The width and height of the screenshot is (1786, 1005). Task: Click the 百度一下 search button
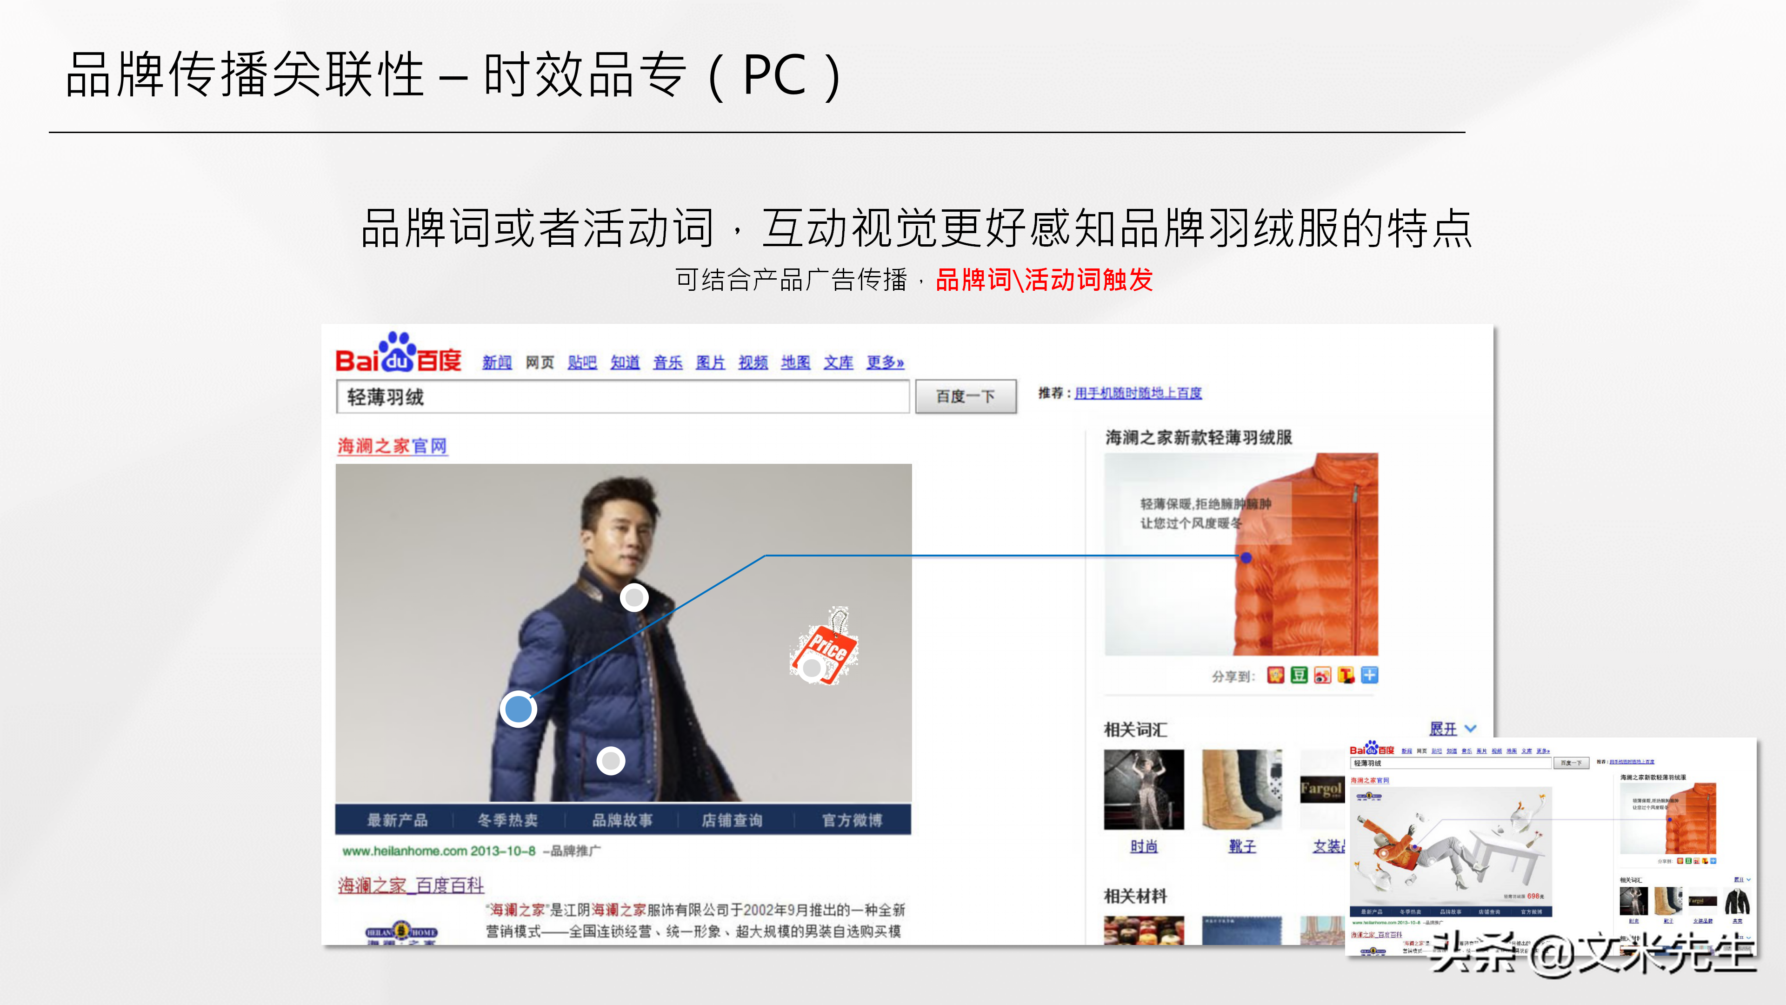[966, 397]
